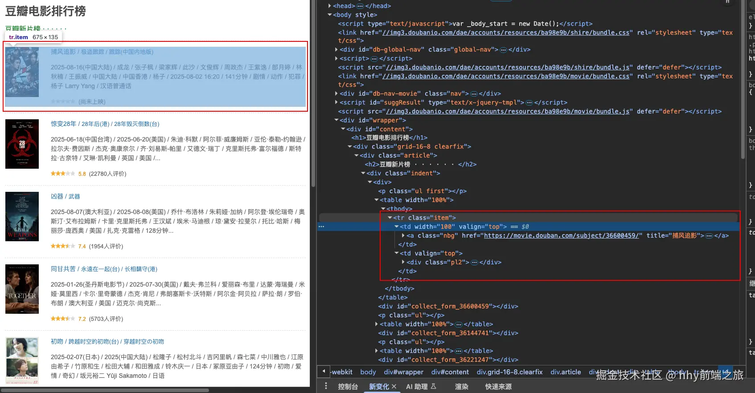Expand the table above collect_form_36221247
755x393 pixels.
(377, 351)
